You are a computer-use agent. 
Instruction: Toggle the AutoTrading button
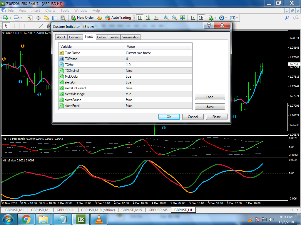click(x=118, y=18)
